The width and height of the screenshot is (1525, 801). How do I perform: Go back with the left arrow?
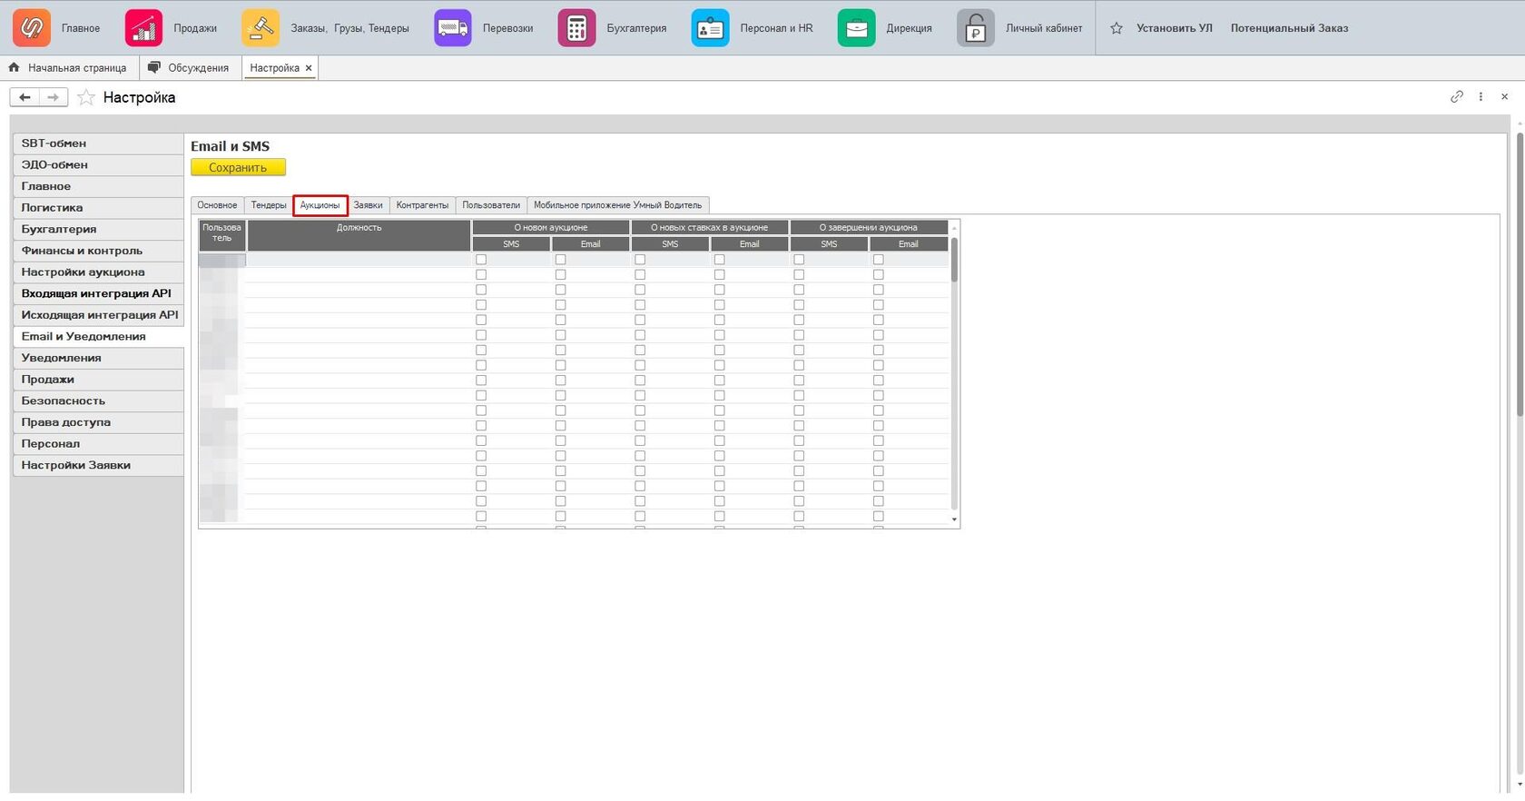click(25, 97)
